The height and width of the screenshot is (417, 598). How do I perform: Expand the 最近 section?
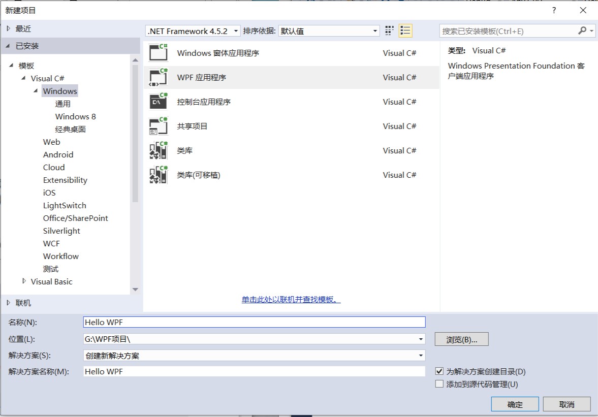(9, 28)
